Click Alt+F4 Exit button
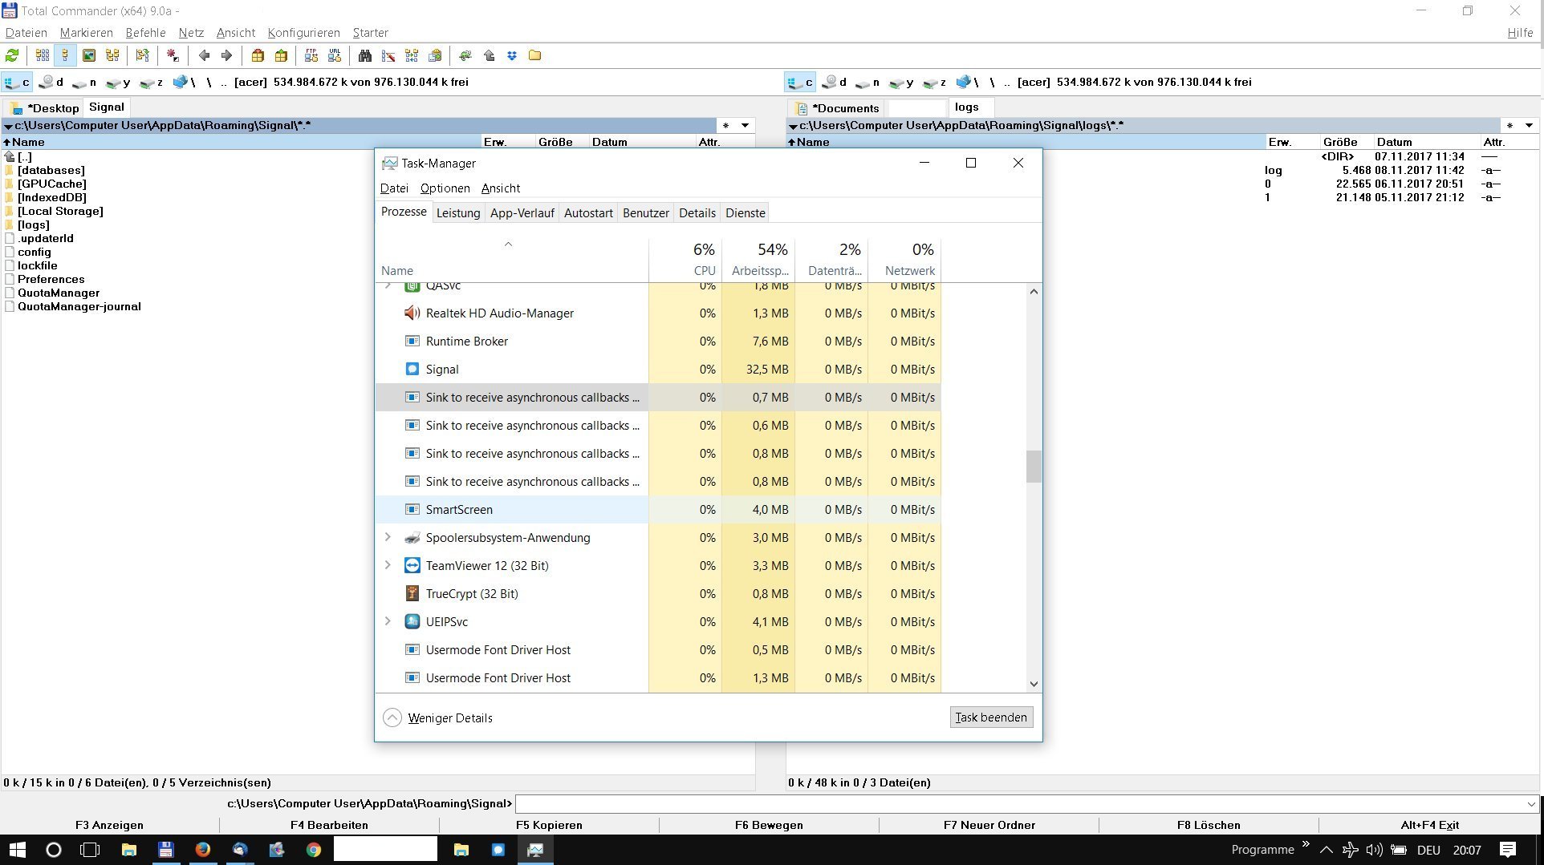Screen dimensions: 1544x865 point(1429,824)
